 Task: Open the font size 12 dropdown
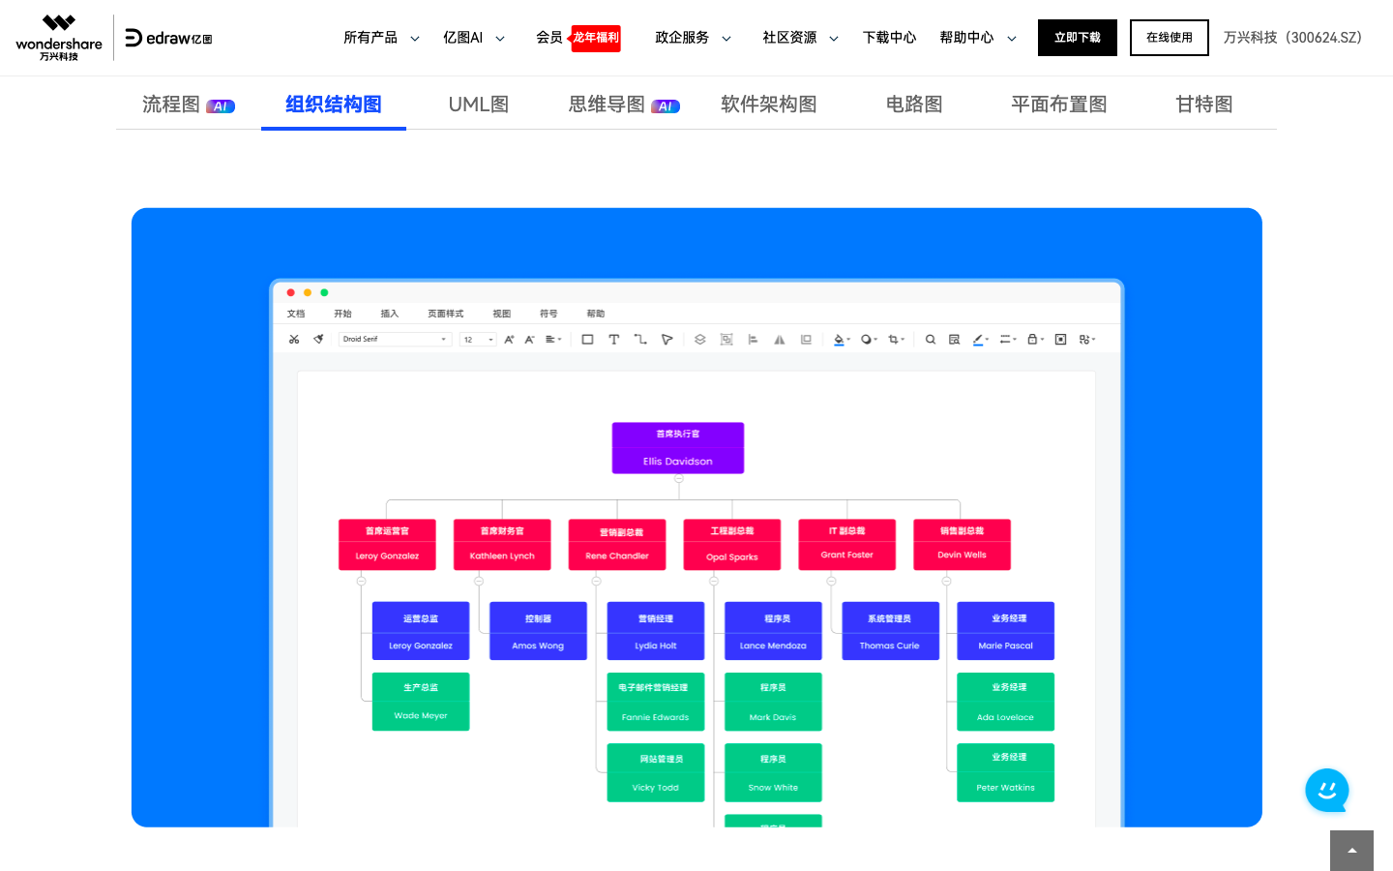[x=477, y=339]
